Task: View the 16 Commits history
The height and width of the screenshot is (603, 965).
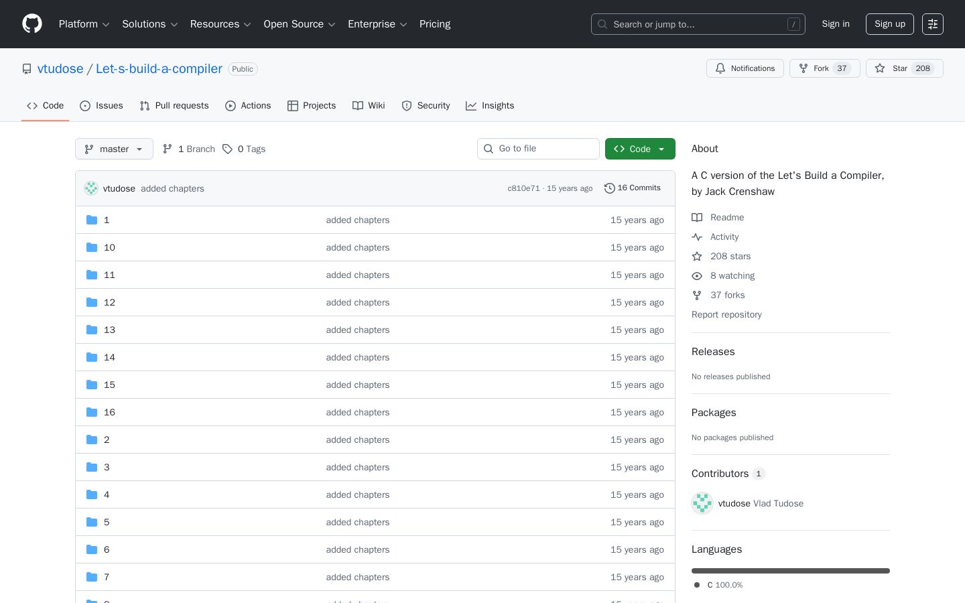Action: point(633,188)
